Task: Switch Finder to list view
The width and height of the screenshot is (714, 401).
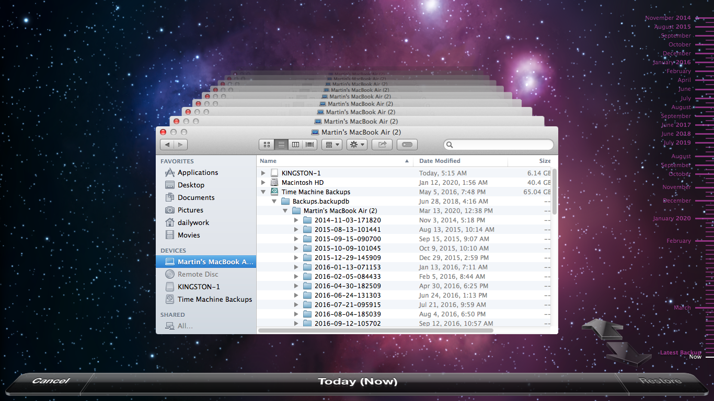Action: coord(281,145)
